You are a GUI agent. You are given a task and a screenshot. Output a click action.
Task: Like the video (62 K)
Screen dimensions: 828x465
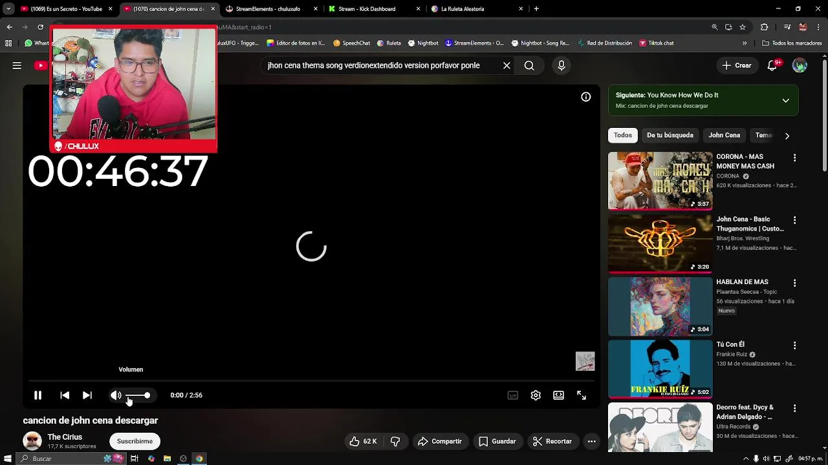point(363,441)
